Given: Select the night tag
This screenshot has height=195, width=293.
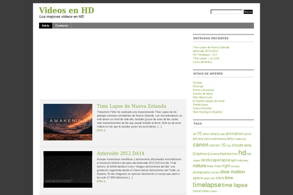Looking at the screenshot, I should coord(226,166).
